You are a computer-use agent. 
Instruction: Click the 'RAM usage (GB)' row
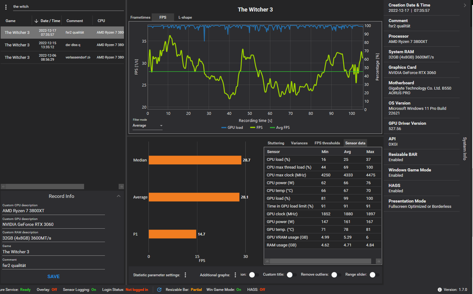(x=323, y=245)
